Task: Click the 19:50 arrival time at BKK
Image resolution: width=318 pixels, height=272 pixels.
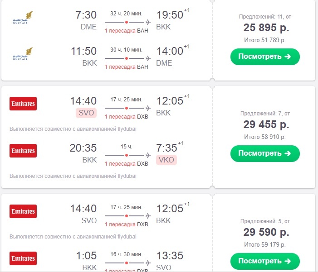Action: 170,15
